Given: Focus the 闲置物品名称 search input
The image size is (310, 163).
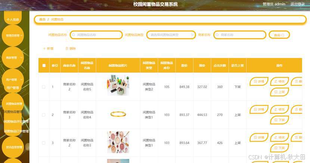Looking at the screenshot, I should click(x=96, y=35).
